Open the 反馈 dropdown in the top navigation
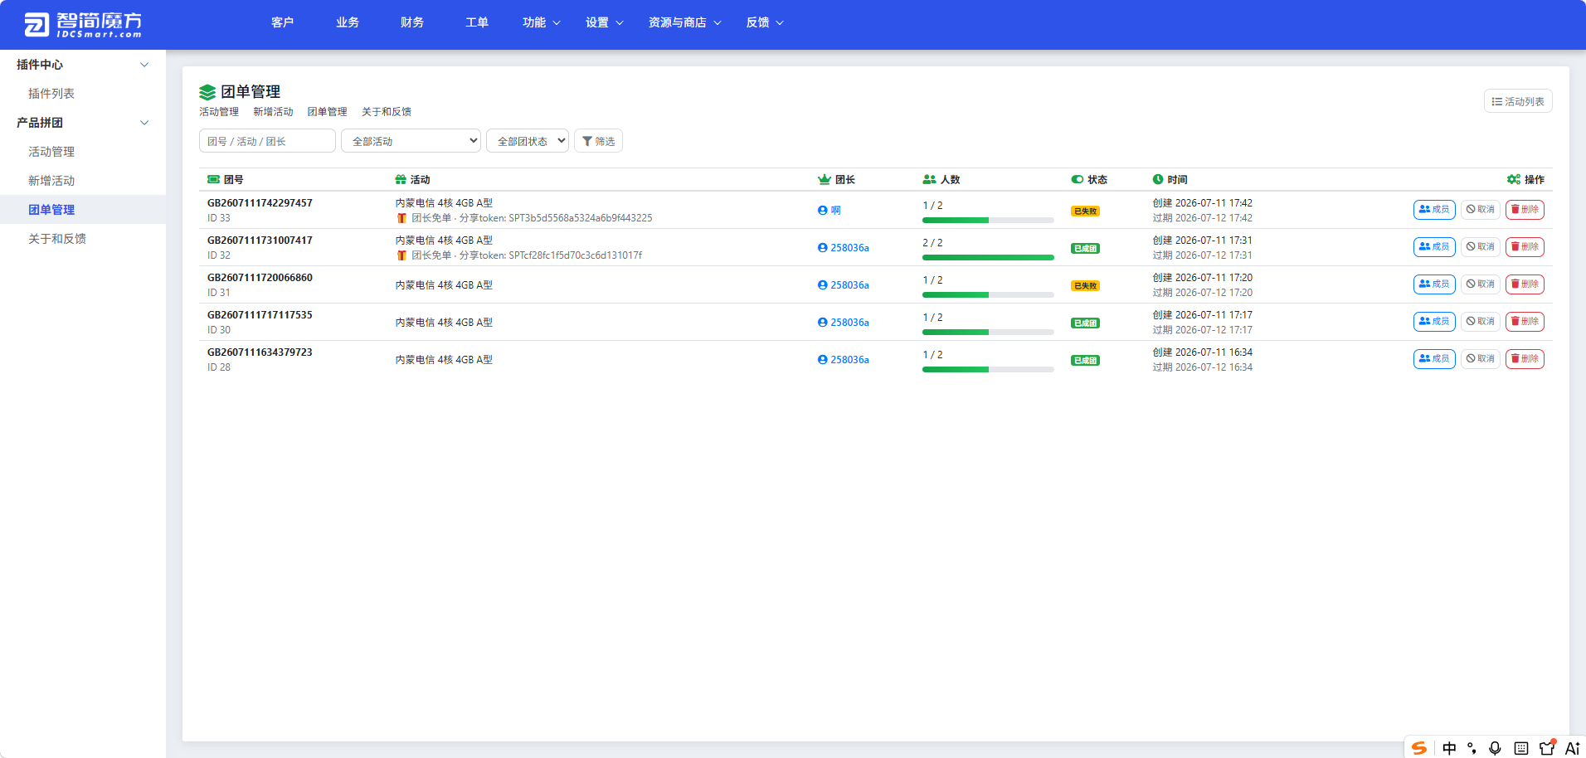The width and height of the screenshot is (1586, 758). [x=765, y=22]
